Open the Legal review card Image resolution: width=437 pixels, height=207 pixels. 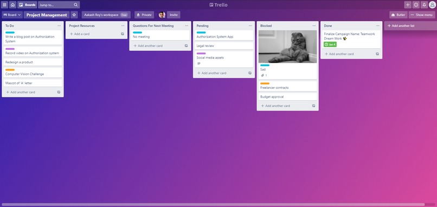tap(224, 46)
